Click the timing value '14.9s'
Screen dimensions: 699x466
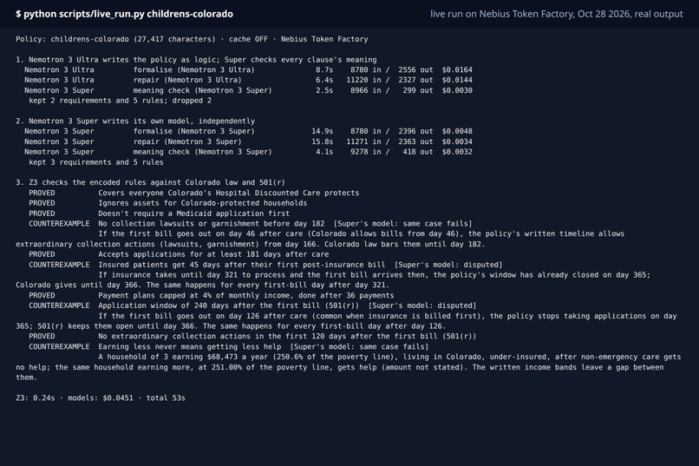pyautogui.click(x=323, y=132)
